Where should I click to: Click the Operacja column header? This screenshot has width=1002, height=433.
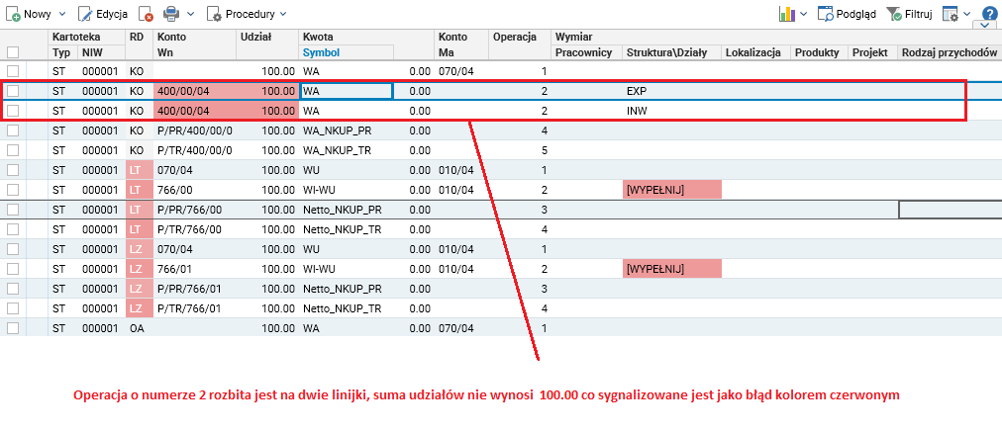[x=520, y=37]
